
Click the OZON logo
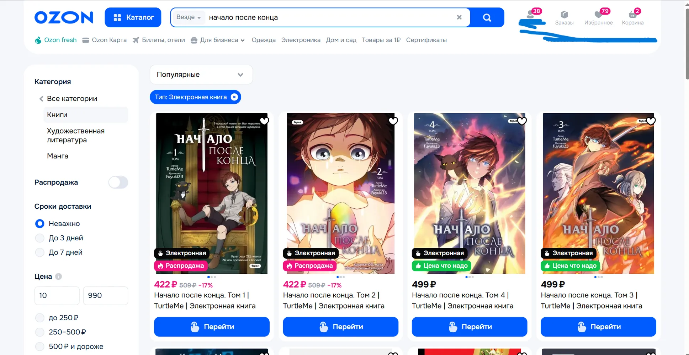[64, 17]
